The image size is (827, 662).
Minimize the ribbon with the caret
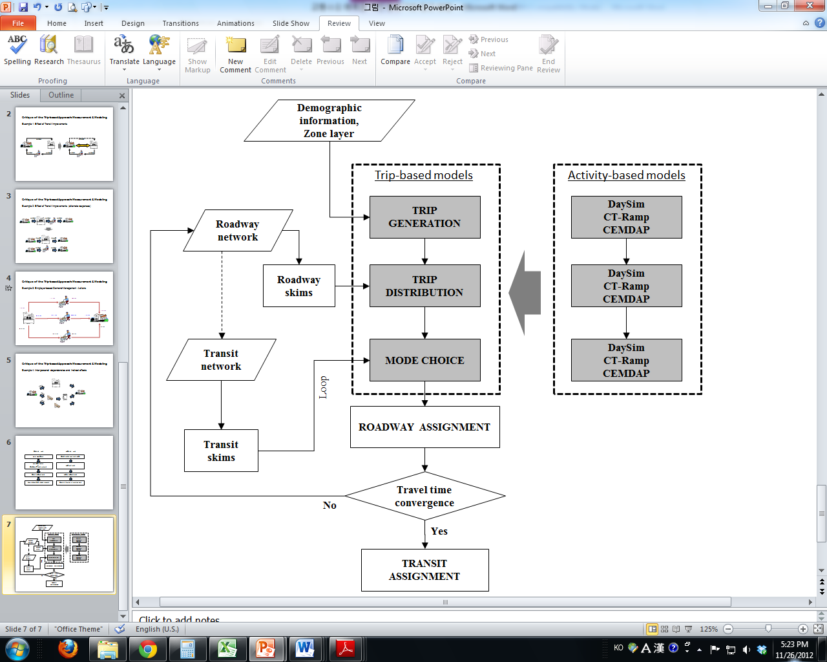pyautogui.click(x=806, y=23)
